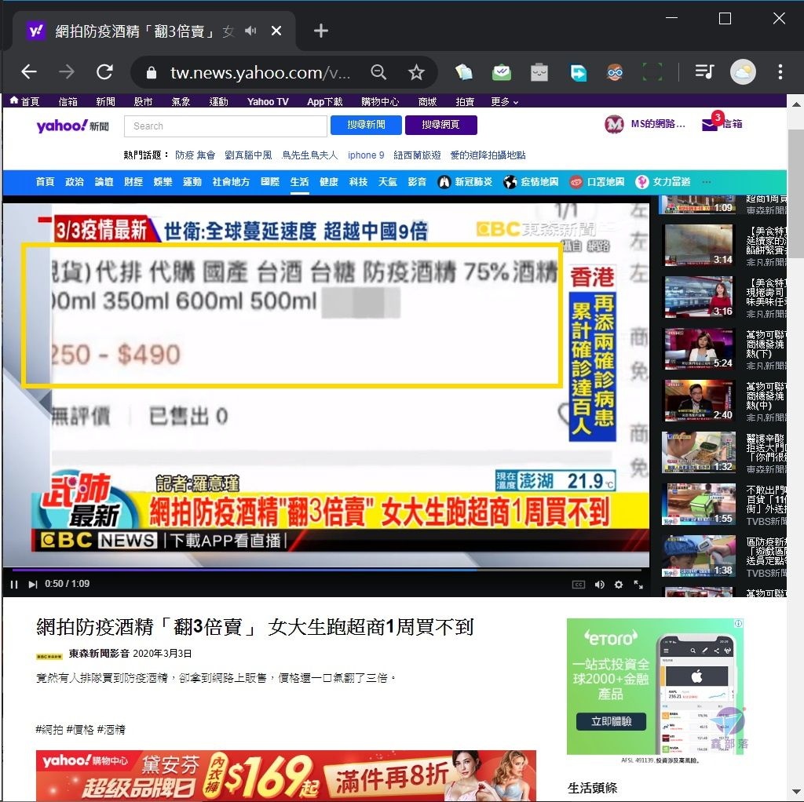Open hot topic iphone 9

pyautogui.click(x=366, y=155)
